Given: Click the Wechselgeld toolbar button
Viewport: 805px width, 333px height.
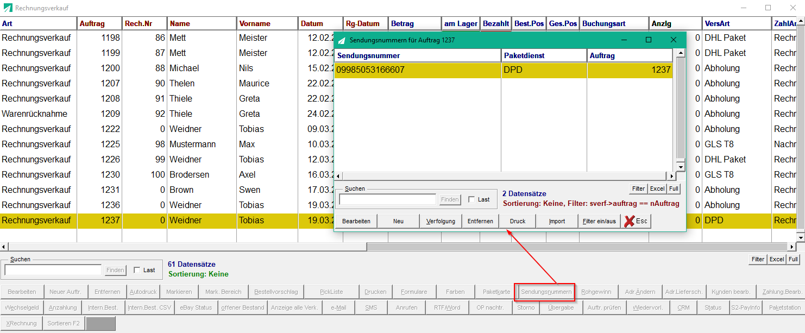Looking at the screenshot, I should 22,307.
